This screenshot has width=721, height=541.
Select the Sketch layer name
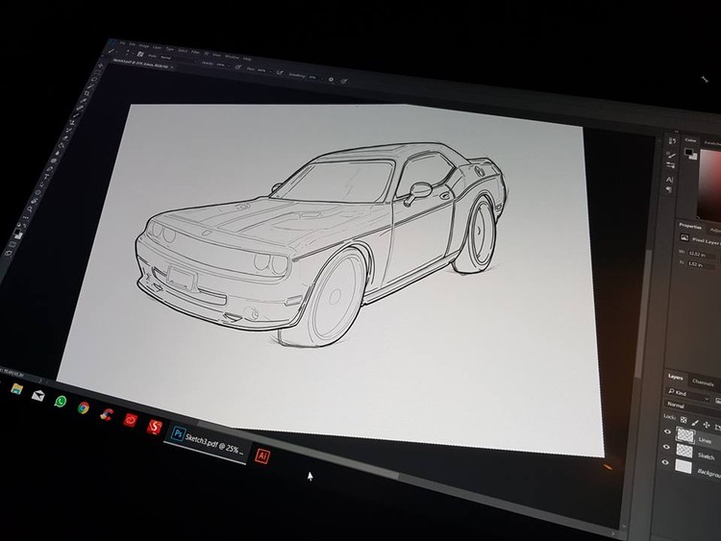point(706,456)
